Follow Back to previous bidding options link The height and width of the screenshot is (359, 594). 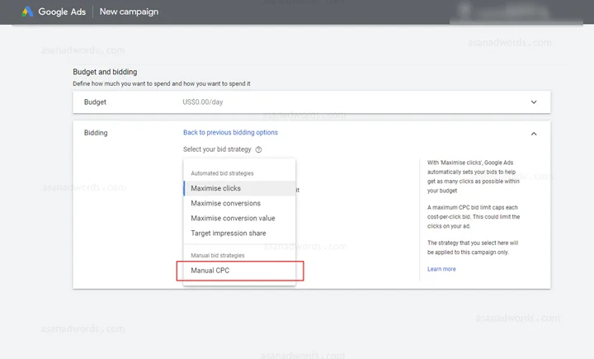click(230, 132)
